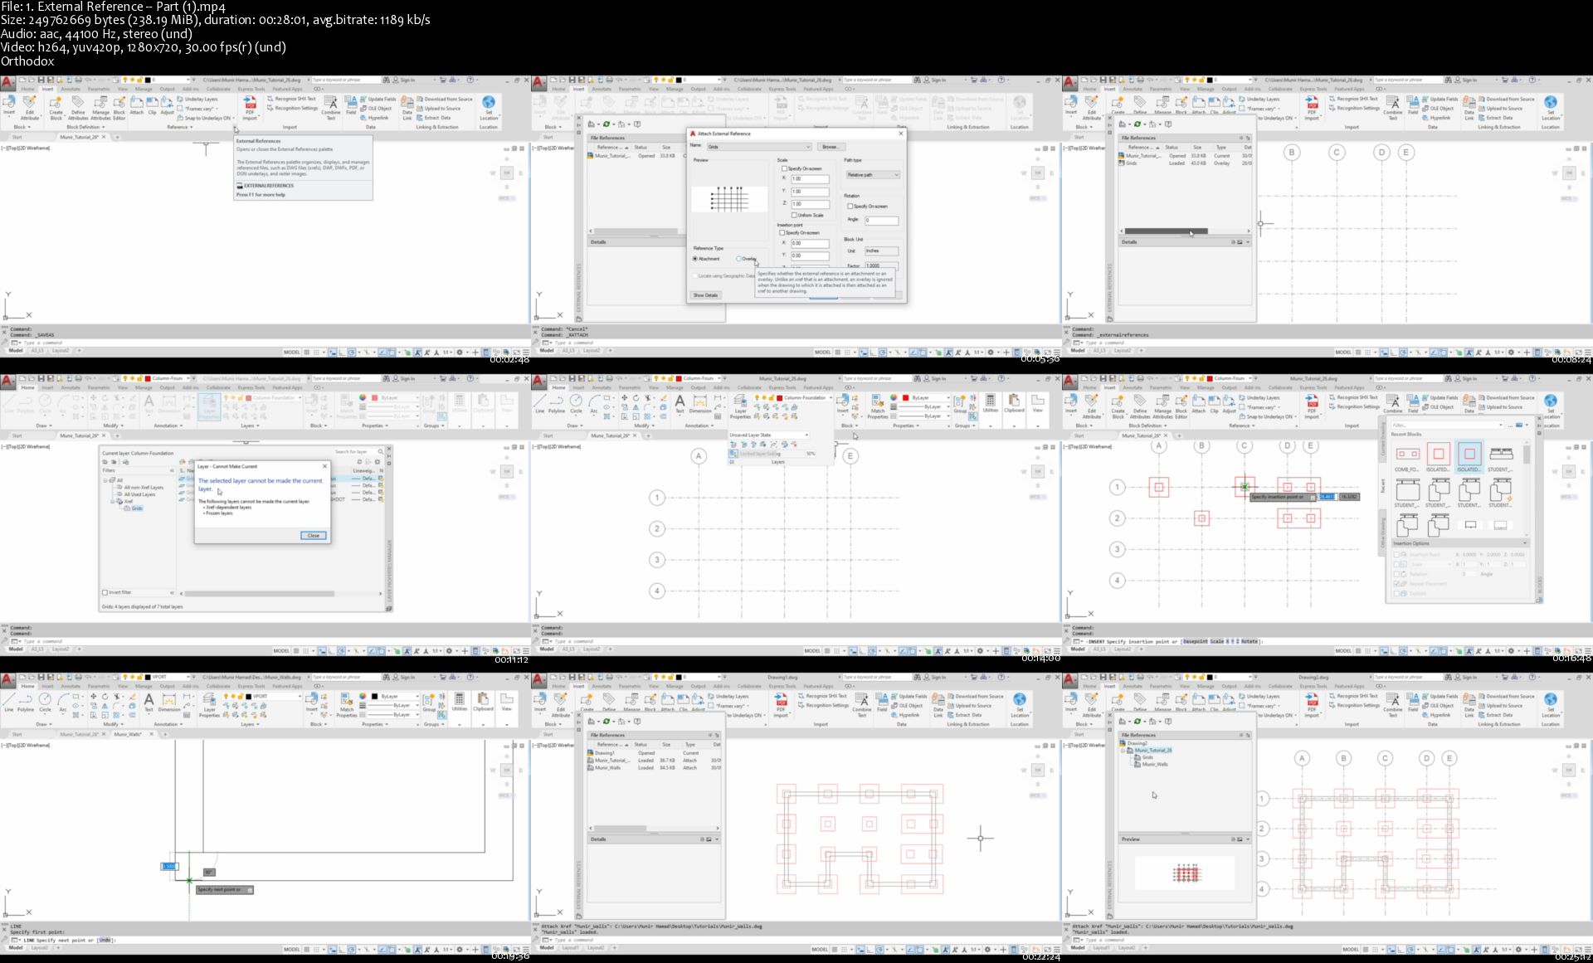Open Munir_Tutorial_26 drawing tab in 00:19:36 frame
The width and height of the screenshot is (1593, 963).
[x=81, y=734]
